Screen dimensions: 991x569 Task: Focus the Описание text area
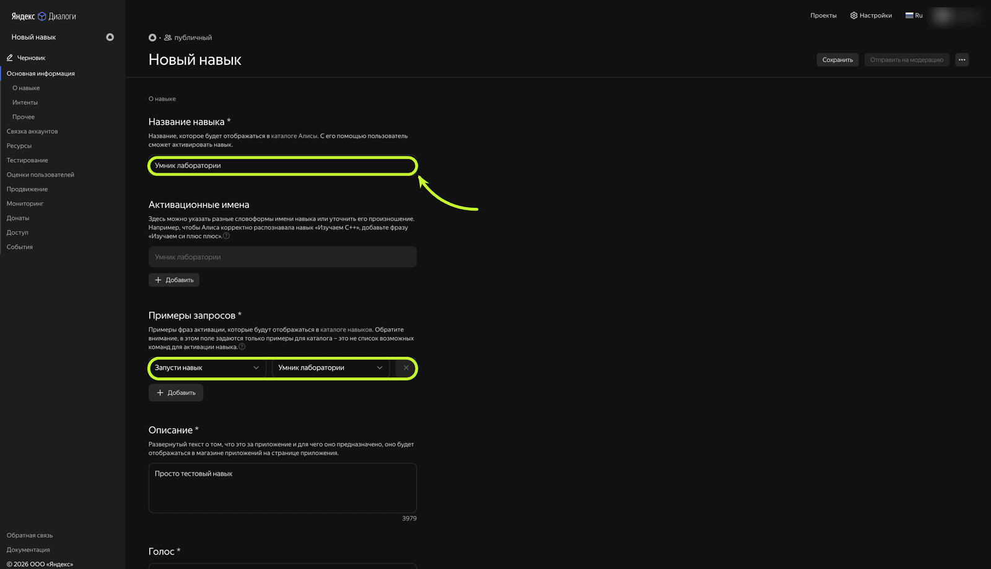[282, 488]
